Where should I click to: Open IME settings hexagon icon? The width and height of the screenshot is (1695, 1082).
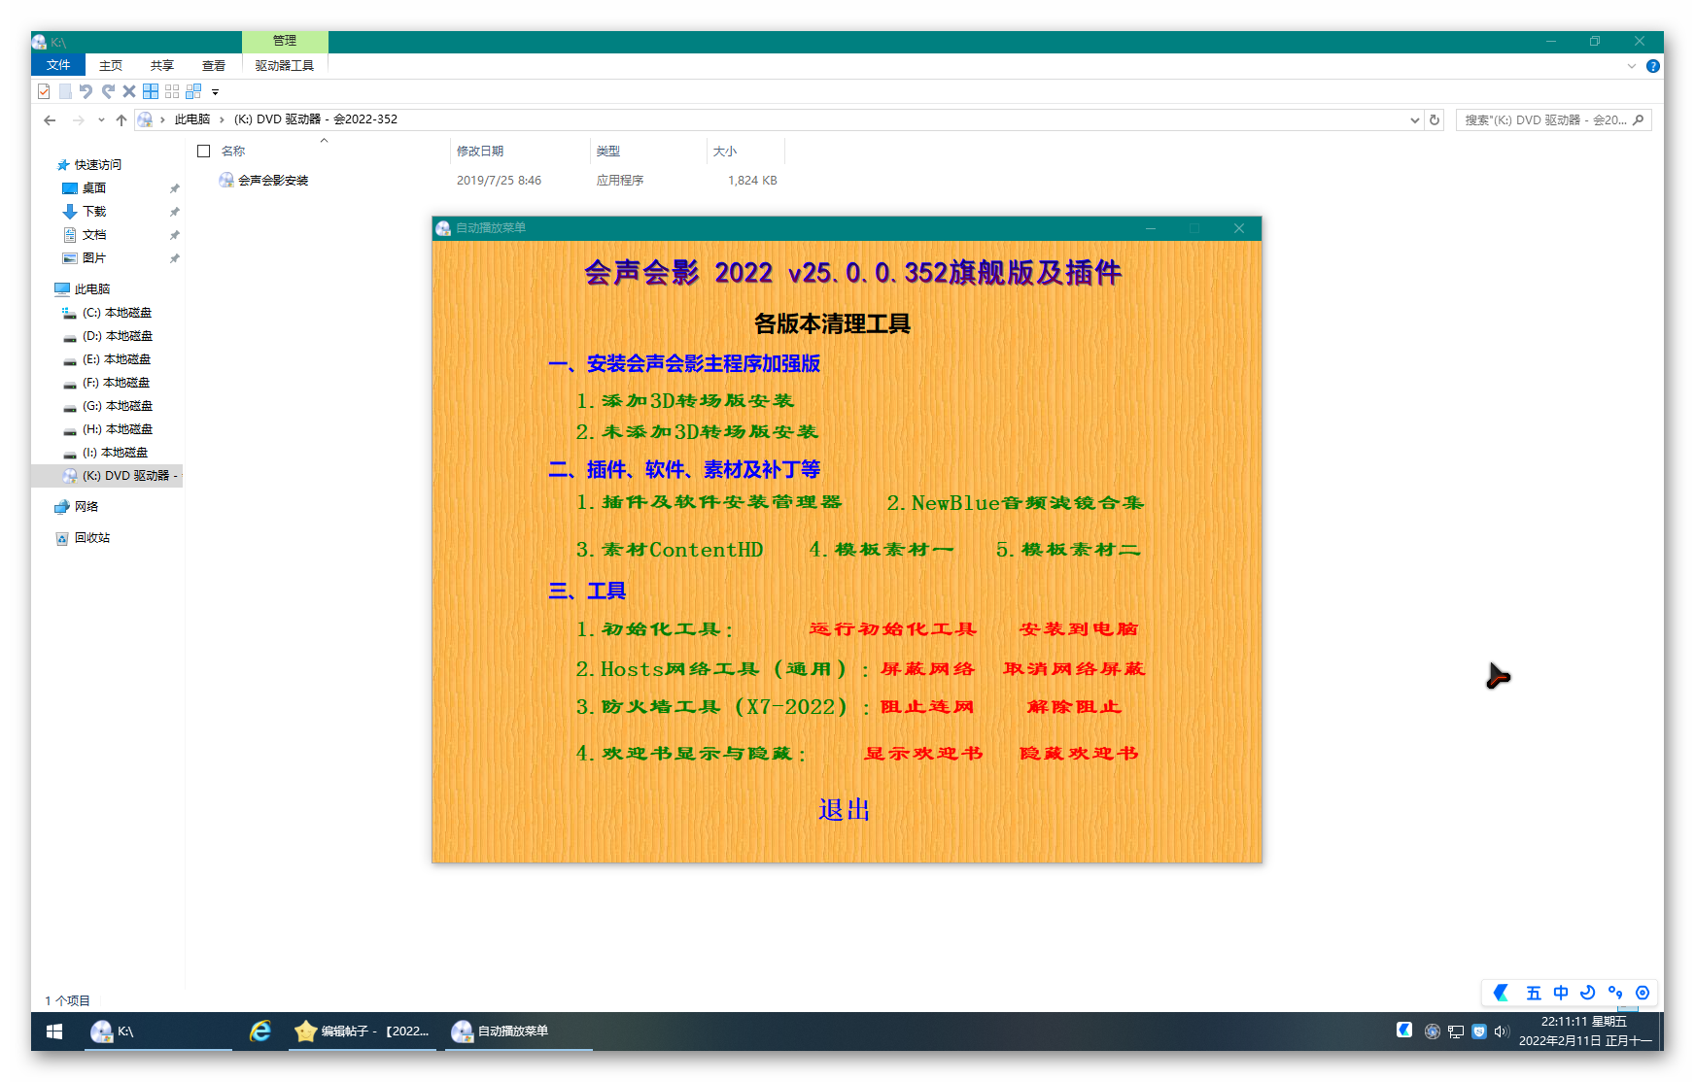(1643, 993)
